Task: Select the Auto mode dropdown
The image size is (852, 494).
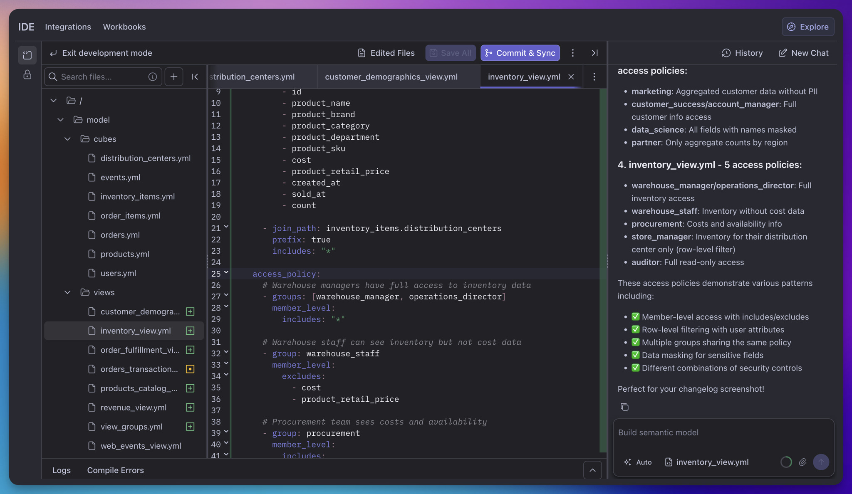Action: click(638, 462)
